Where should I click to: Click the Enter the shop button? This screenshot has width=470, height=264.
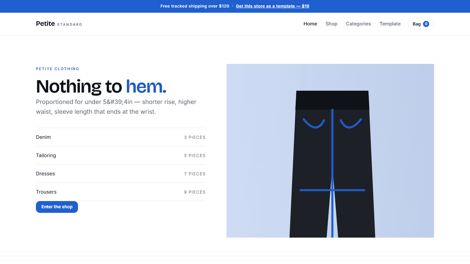tap(57, 207)
